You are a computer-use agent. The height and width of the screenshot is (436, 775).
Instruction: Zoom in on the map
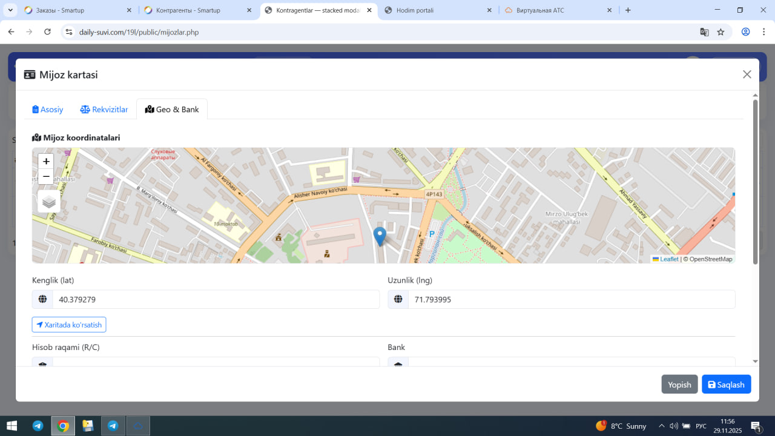[46, 162]
